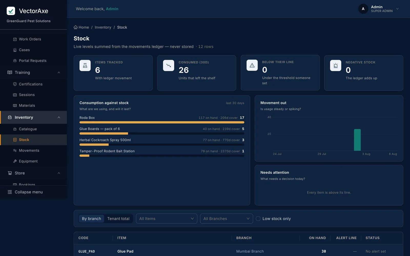Click the Stock sidebar icon
The height and width of the screenshot is (256, 410).
pos(15,140)
